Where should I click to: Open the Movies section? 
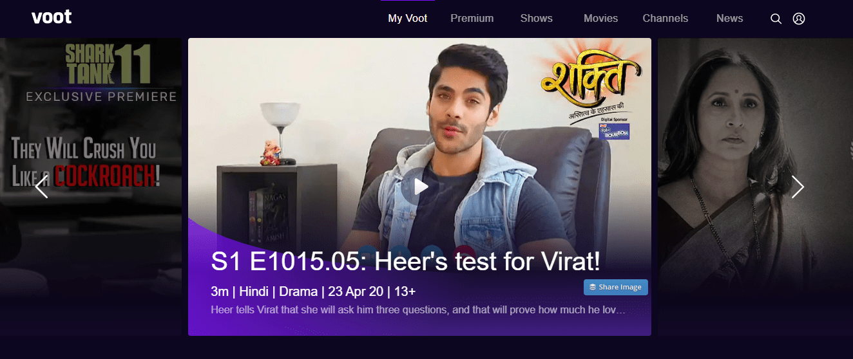[x=600, y=19]
